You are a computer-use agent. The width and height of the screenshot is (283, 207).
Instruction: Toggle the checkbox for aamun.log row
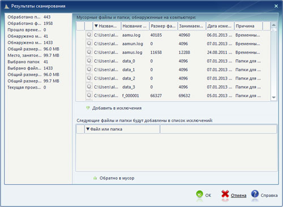pyautogui.click(x=89, y=43)
